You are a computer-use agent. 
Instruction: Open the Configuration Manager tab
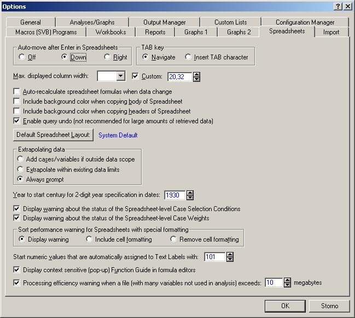click(x=305, y=22)
